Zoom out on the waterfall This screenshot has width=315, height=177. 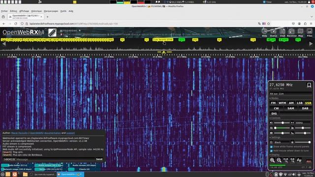tap(279, 160)
